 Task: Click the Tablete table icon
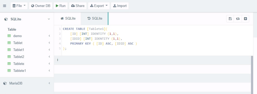pyautogui.click(x=9, y=64)
